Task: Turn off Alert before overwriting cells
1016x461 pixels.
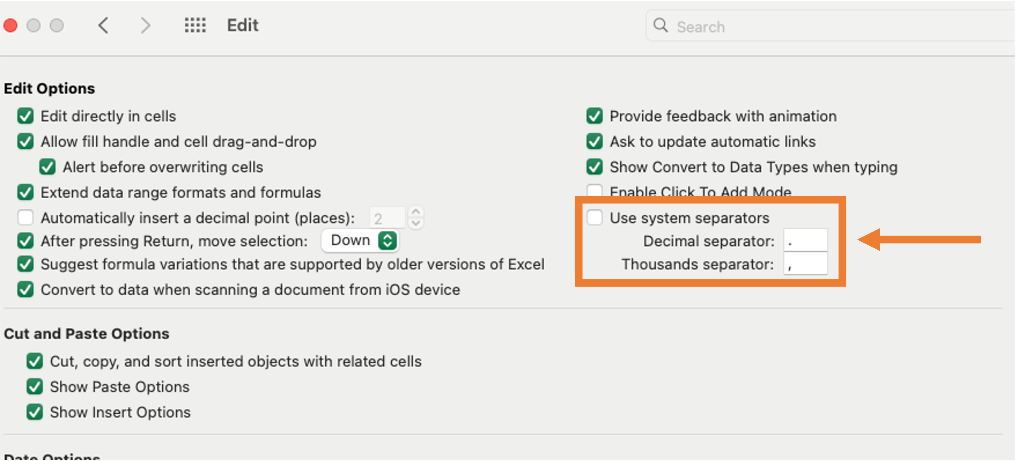Action: point(48,167)
